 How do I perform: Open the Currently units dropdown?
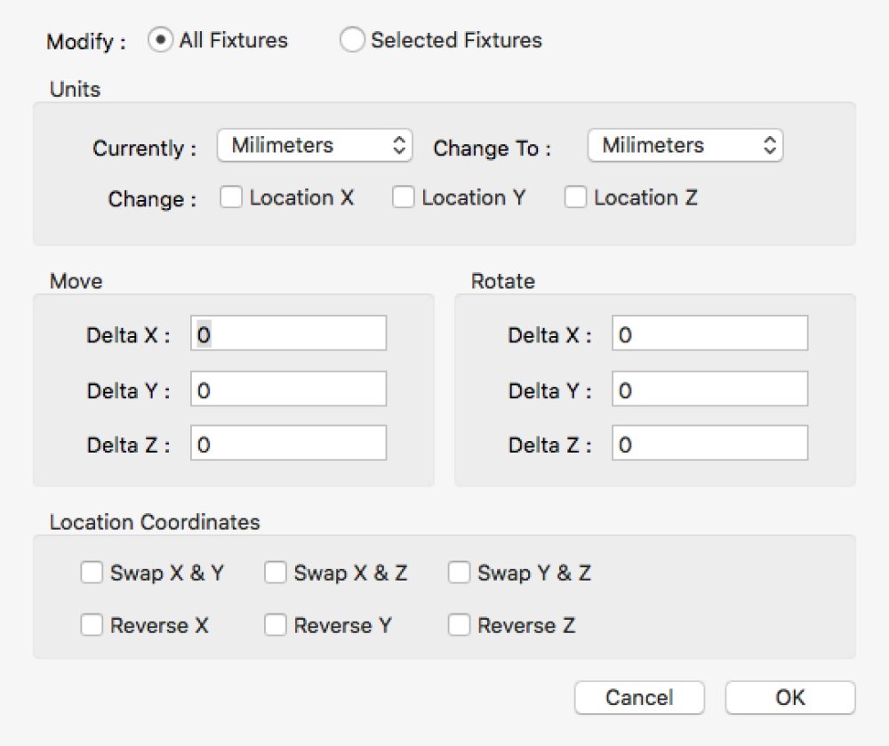click(x=315, y=146)
